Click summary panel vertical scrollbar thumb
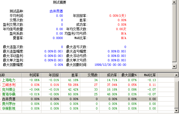 tap(174, 33)
